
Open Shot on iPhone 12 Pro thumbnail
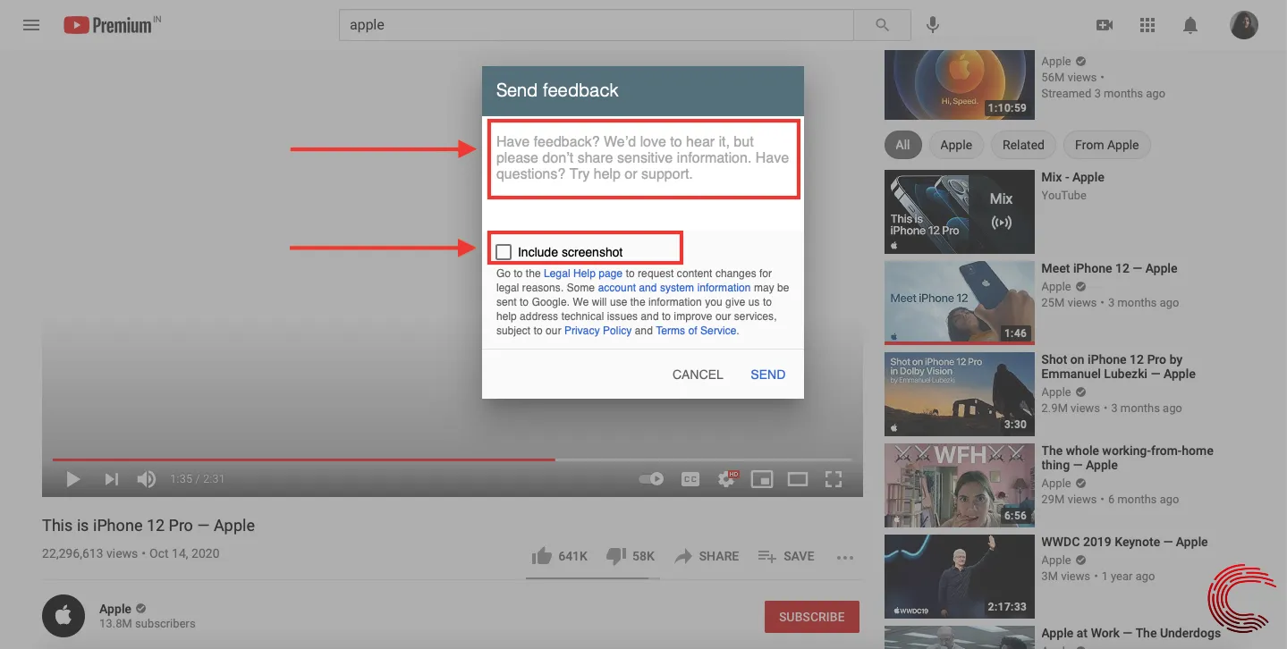click(960, 394)
